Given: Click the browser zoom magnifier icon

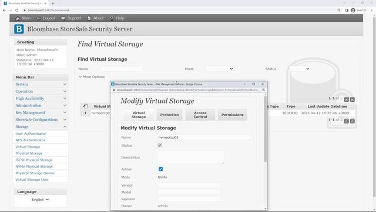Looking at the screenshot, I should [339, 11].
